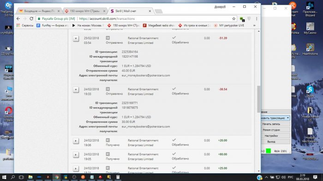Click the Получено icon of the +20.00 transaction
Screen dimensions: 323x181
[108, 140]
